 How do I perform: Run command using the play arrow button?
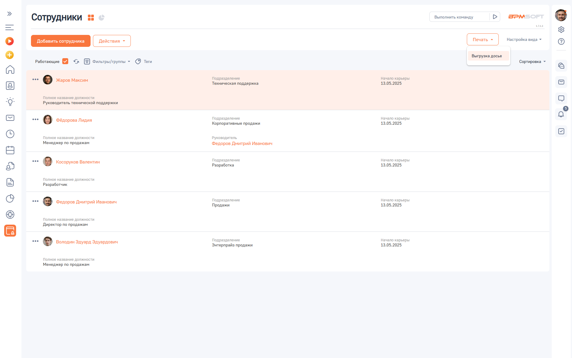(495, 17)
